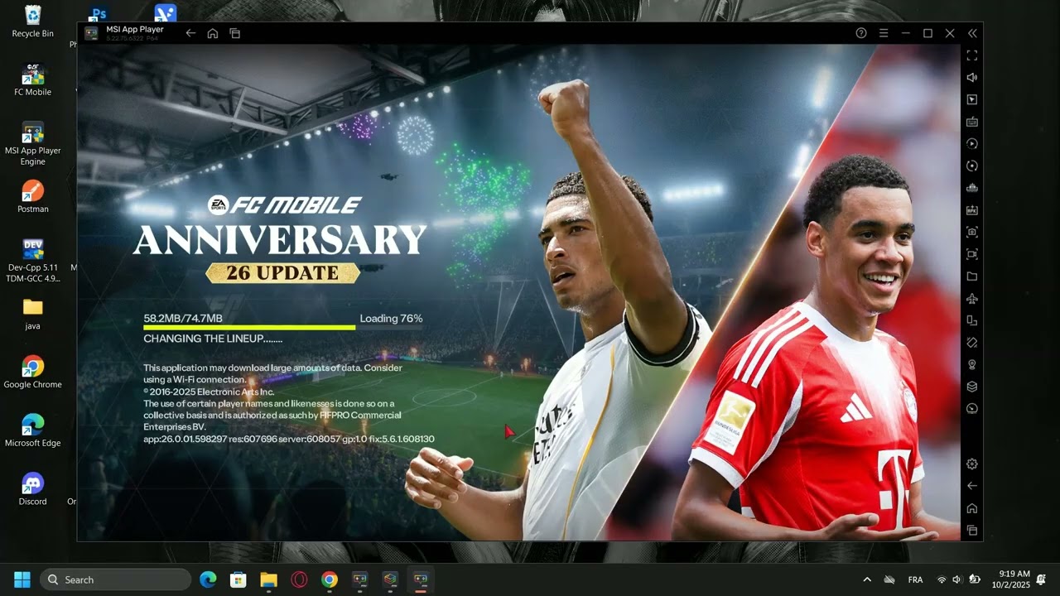
Task: Show hidden tray icons chevron
Action: click(867, 579)
